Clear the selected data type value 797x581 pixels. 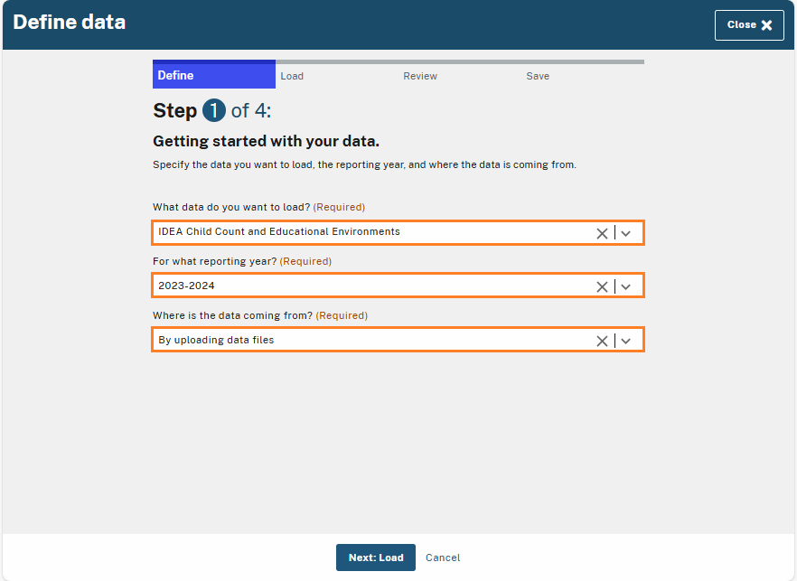click(602, 232)
